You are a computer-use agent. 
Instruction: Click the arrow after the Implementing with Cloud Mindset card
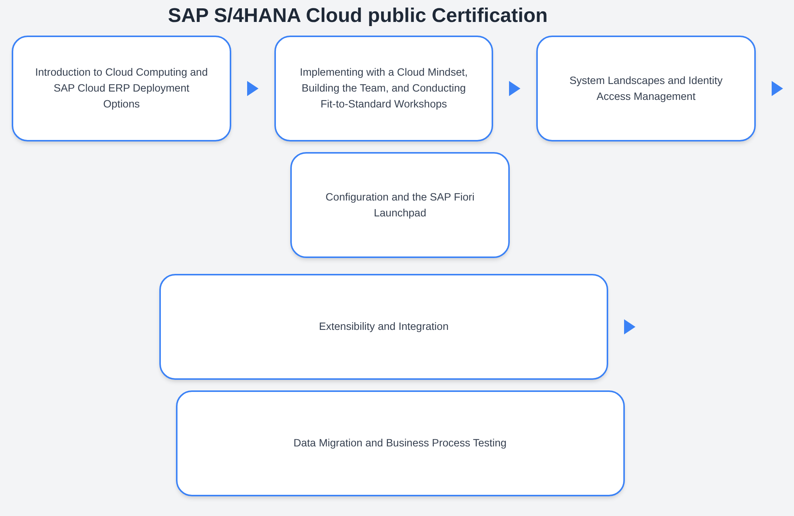click(x=514, y=89)
